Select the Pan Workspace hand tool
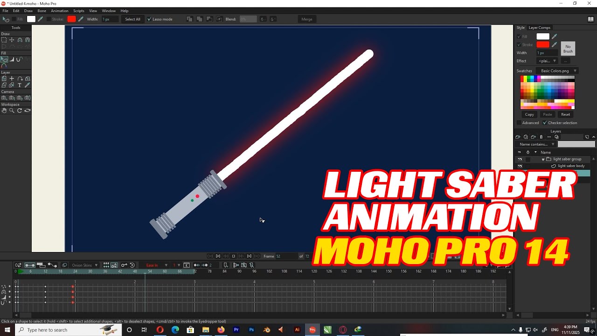The image size is (597, 336). pyautogui.click(x=4, y=111)
